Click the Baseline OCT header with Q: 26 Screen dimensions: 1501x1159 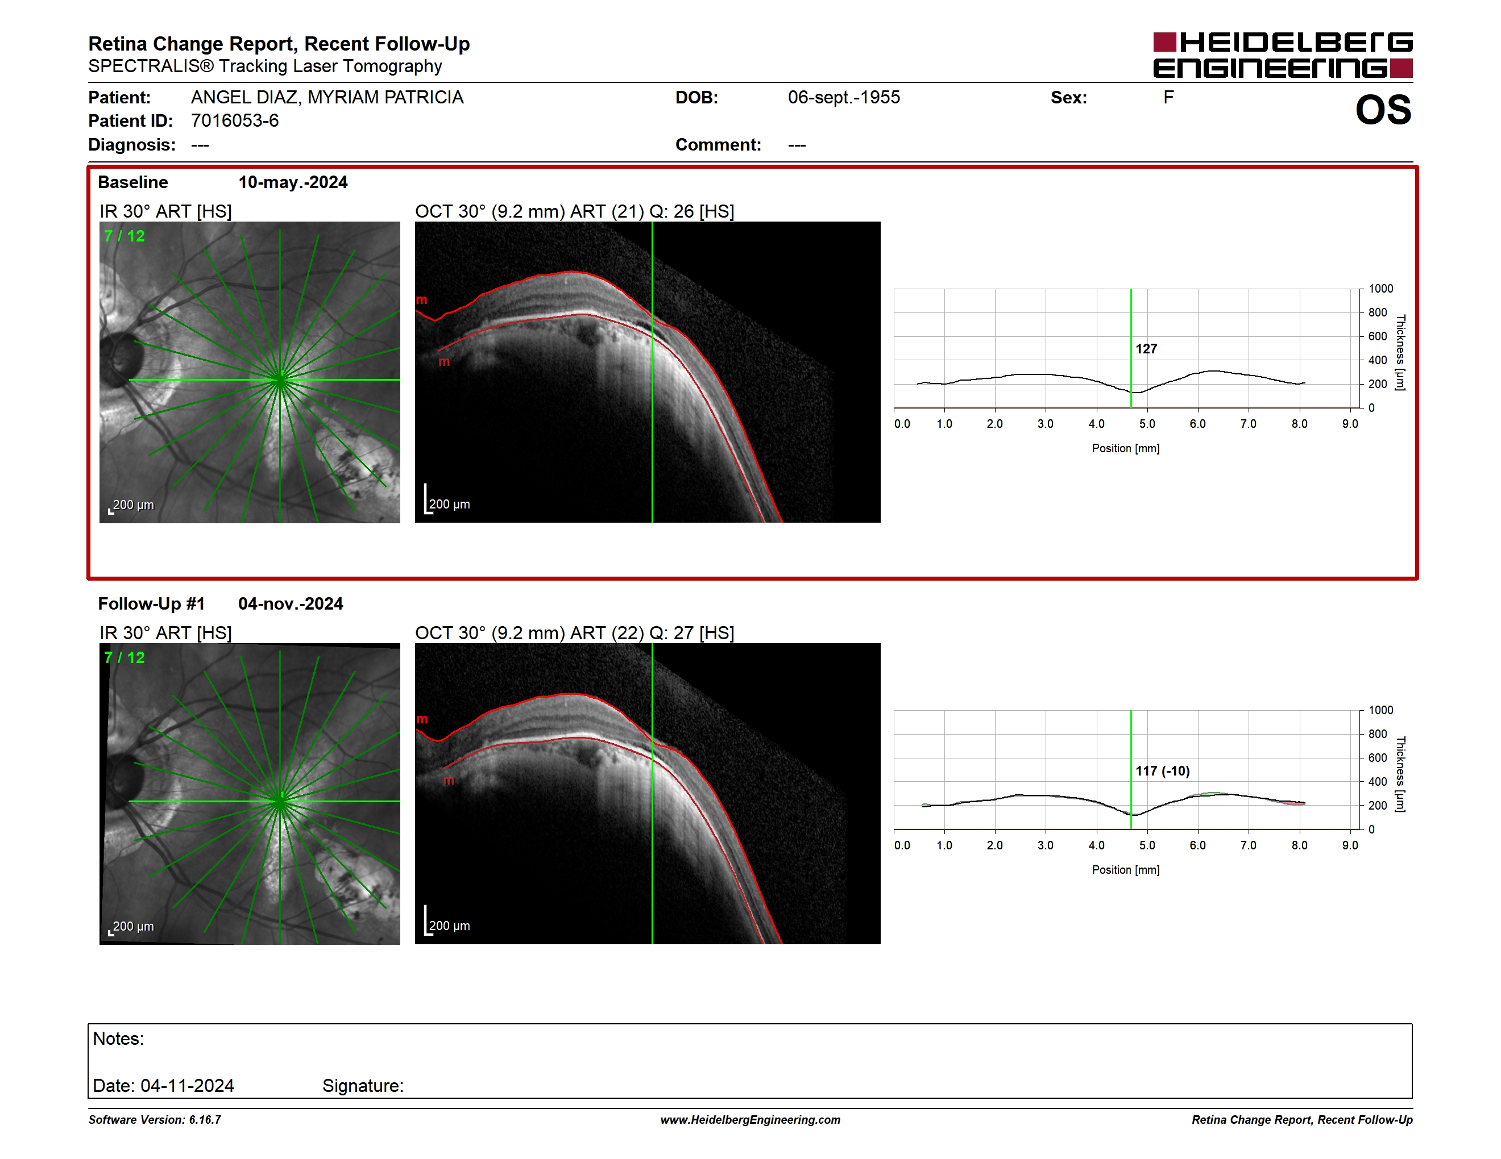(575, 211)
